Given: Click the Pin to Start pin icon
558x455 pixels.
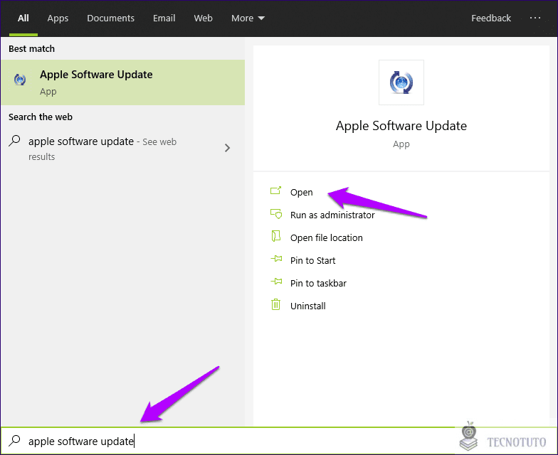Looking at the screenshot, I should (276, 259).
